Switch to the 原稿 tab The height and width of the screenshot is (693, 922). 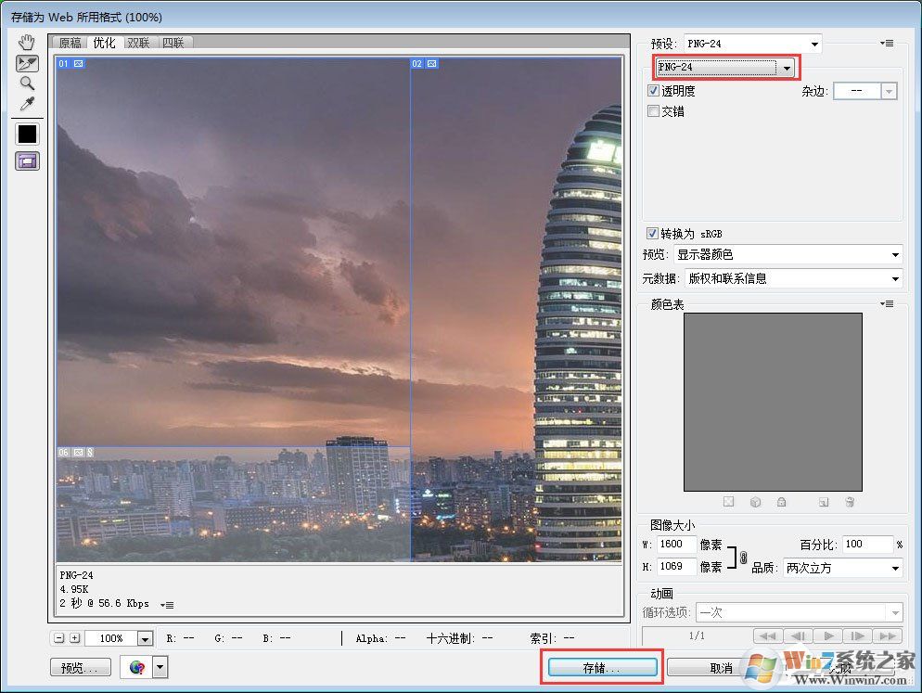point(70,43)
